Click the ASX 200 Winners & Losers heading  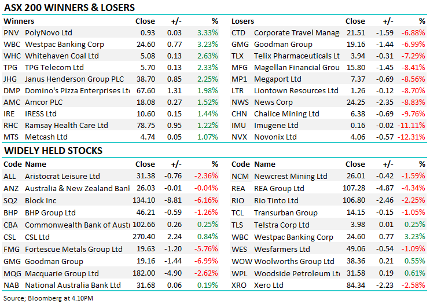coord(69,8)
